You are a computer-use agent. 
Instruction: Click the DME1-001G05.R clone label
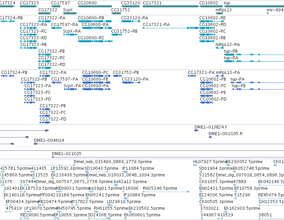[x=226, y=134]
